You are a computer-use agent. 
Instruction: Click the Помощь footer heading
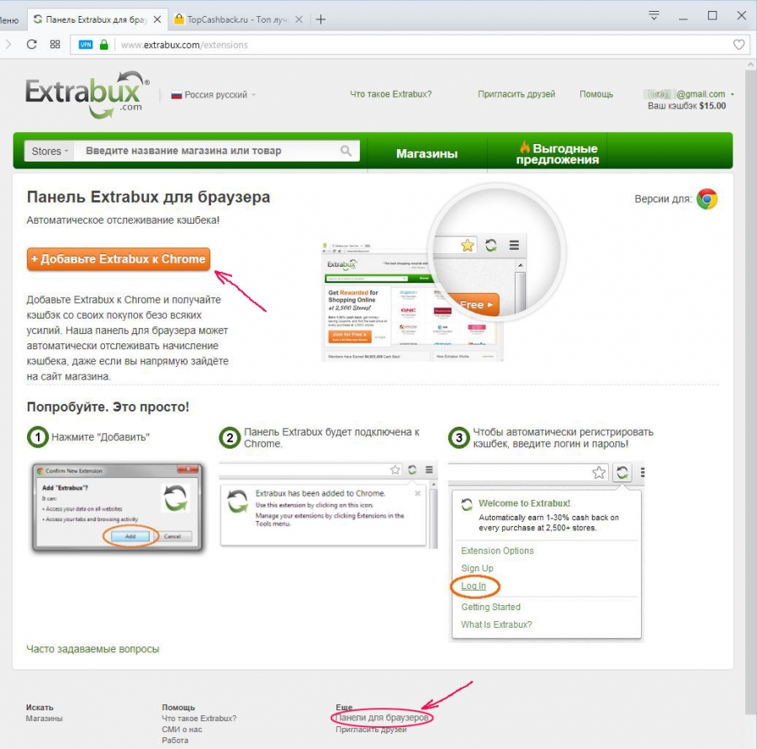click(178, 708)
